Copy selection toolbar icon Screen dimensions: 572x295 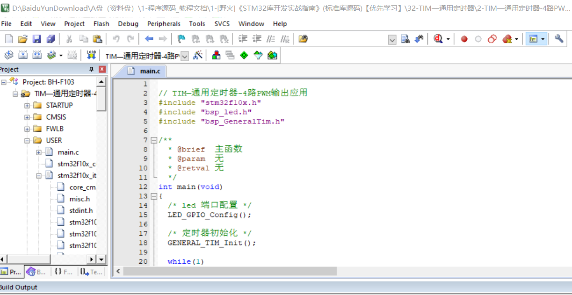click(83, 39)
